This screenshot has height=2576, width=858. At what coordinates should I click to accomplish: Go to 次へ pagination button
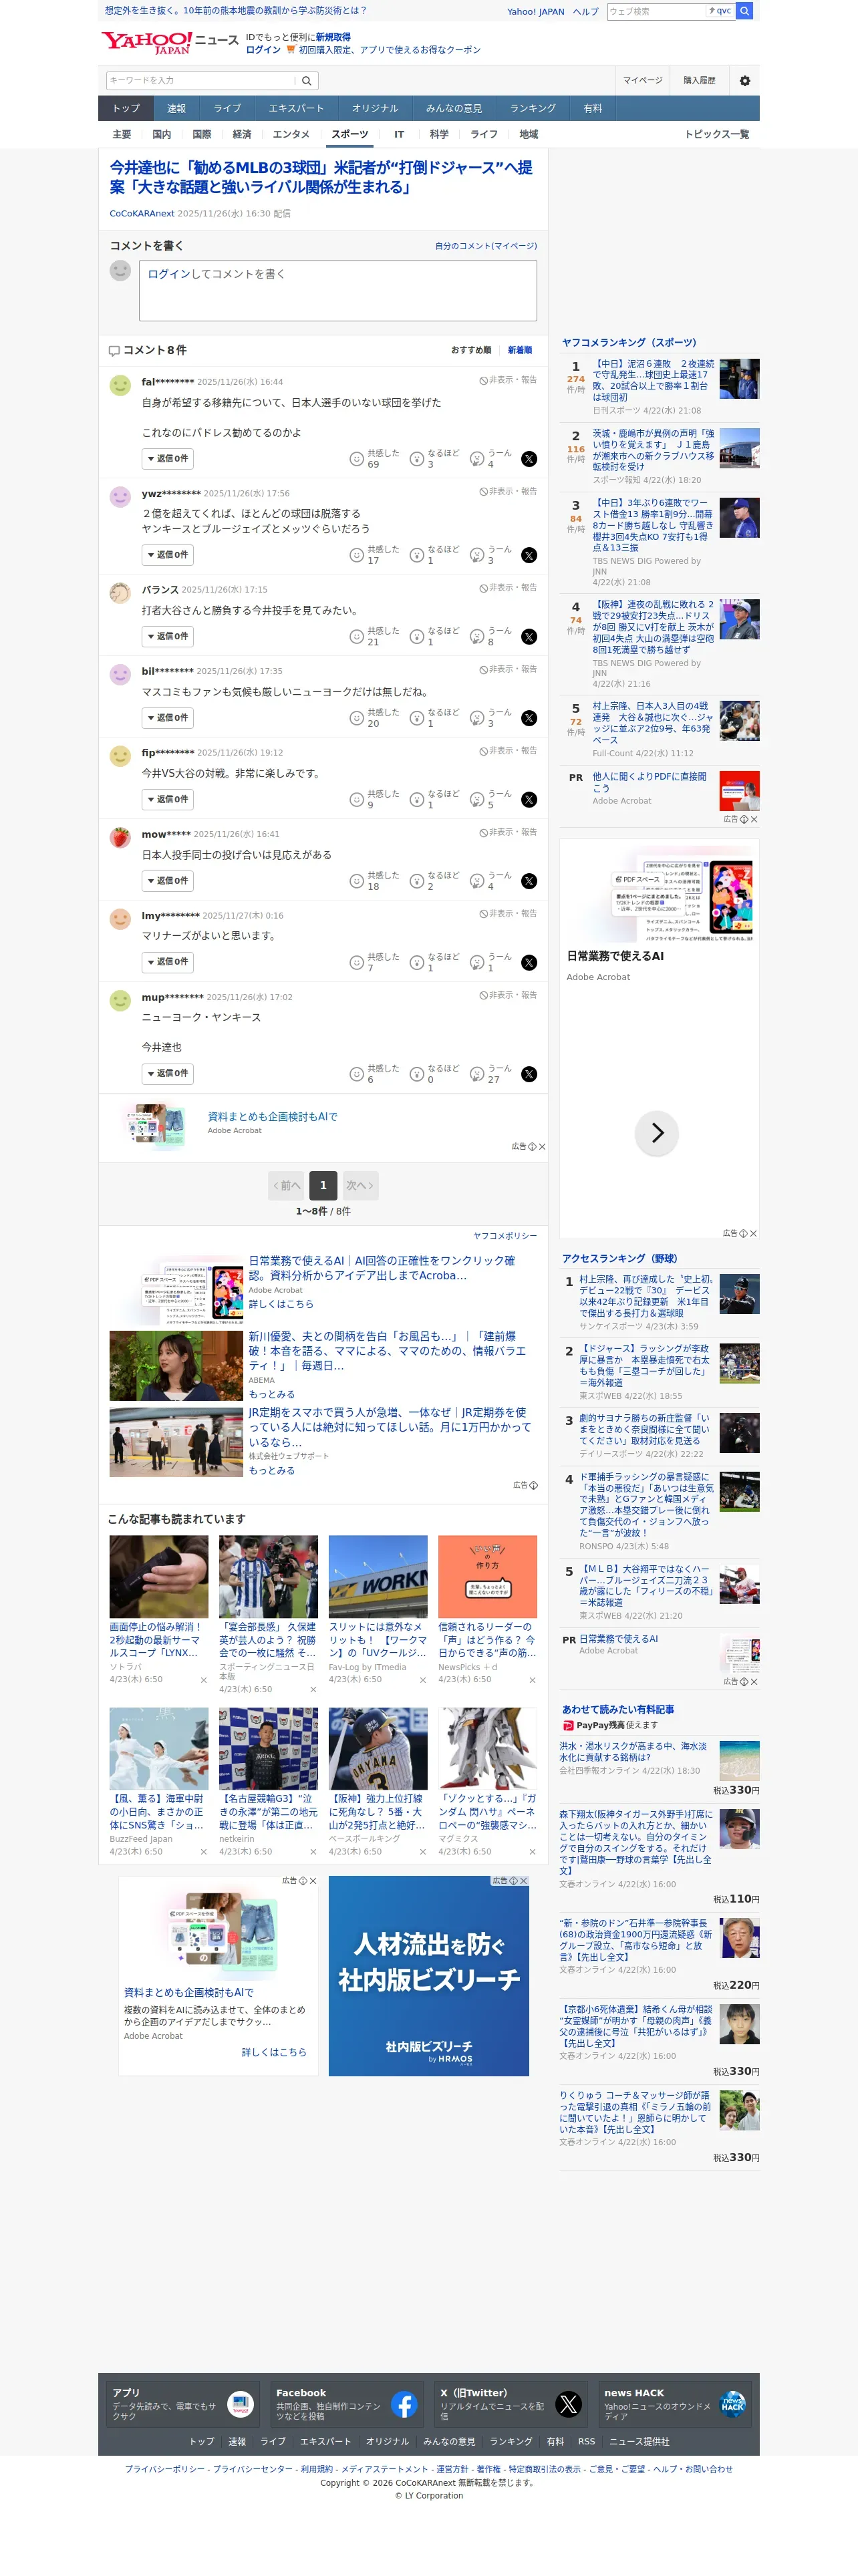point(359,1186)
